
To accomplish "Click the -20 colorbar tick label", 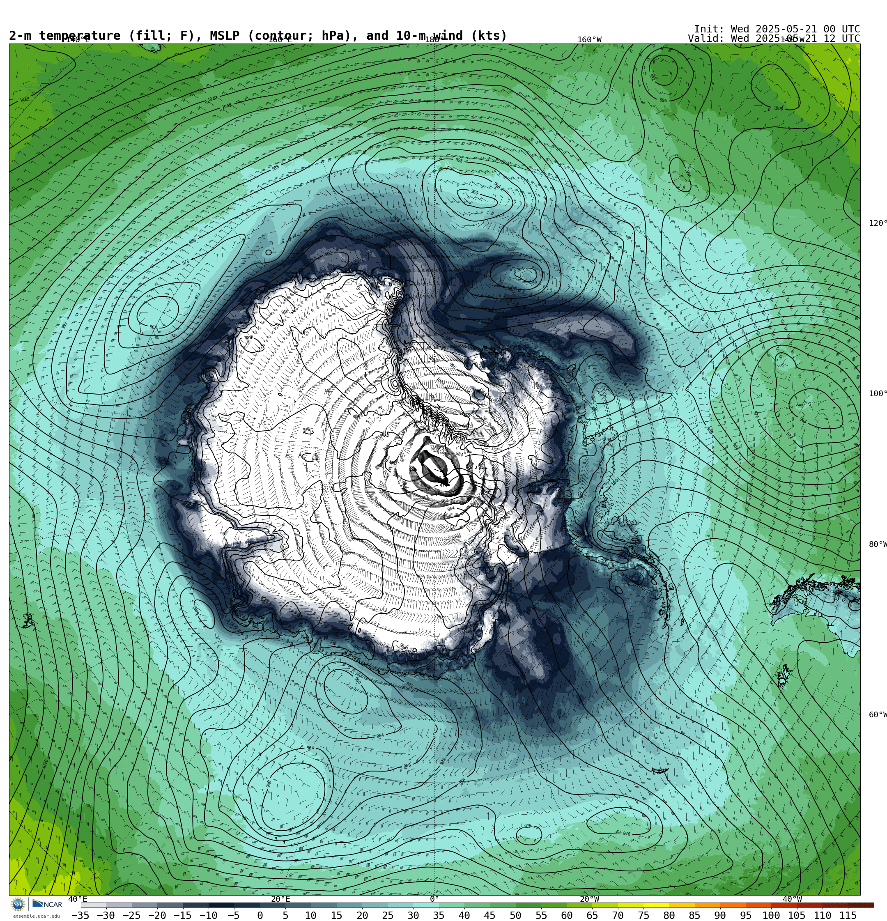I will point(157,915).
